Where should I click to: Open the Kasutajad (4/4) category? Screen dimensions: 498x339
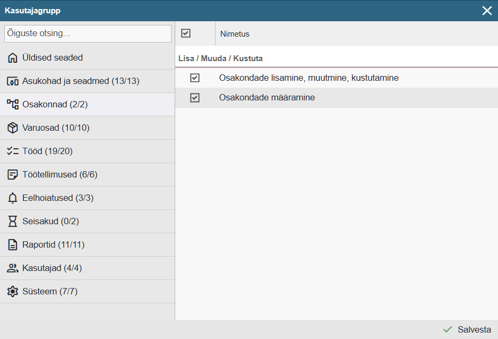pyautogui.click(x=51, y=268)
